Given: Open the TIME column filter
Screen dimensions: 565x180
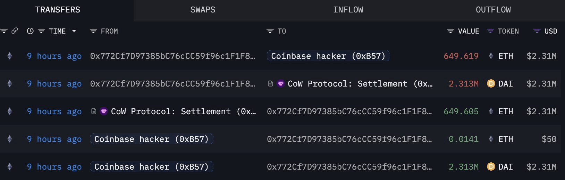Looking at the screenshot, I should click(41, 31).
